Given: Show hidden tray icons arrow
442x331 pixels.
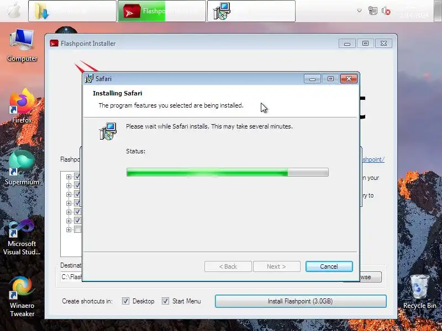Looking at the screenshot, I should pyautogui.click(x=359, y=10).
